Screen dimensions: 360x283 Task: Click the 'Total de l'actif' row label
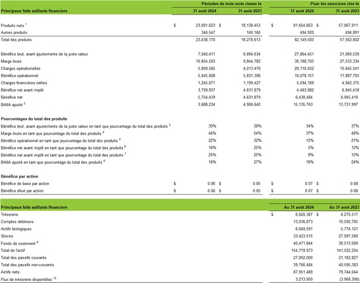click(x=13, y=250)
